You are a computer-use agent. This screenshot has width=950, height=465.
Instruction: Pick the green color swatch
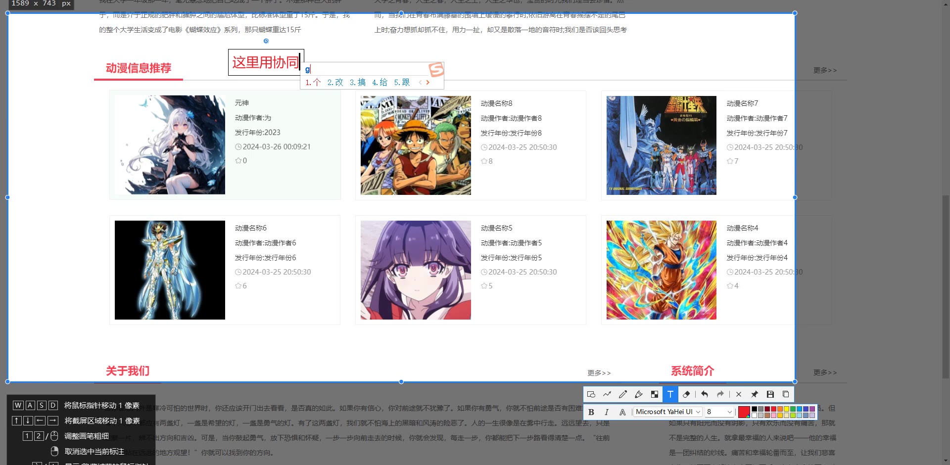pyautogui.click(x=793, y=409)
